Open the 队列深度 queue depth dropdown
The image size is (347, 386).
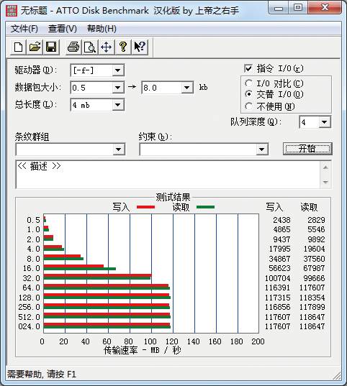click(324, 122)
